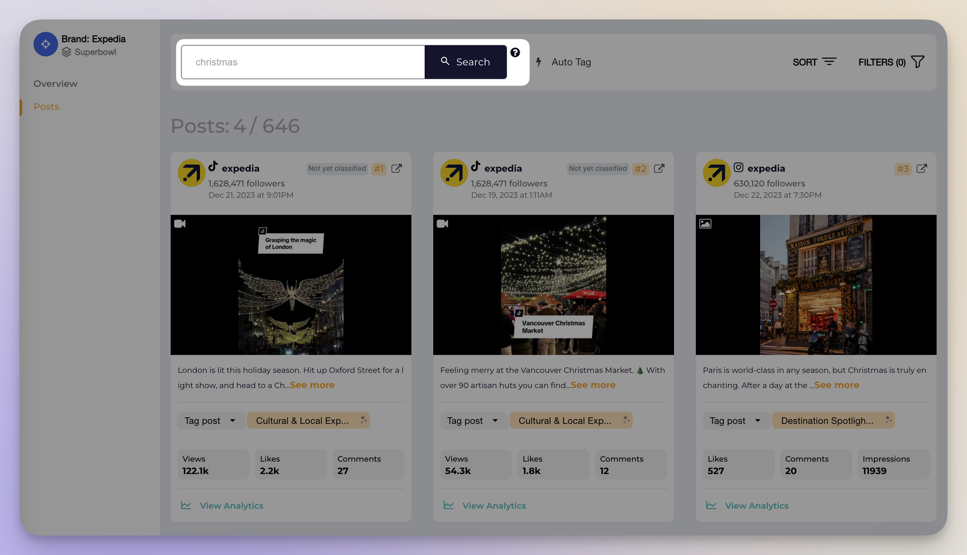
Task: Open post #3 in external link
Action: coord(922,169)
